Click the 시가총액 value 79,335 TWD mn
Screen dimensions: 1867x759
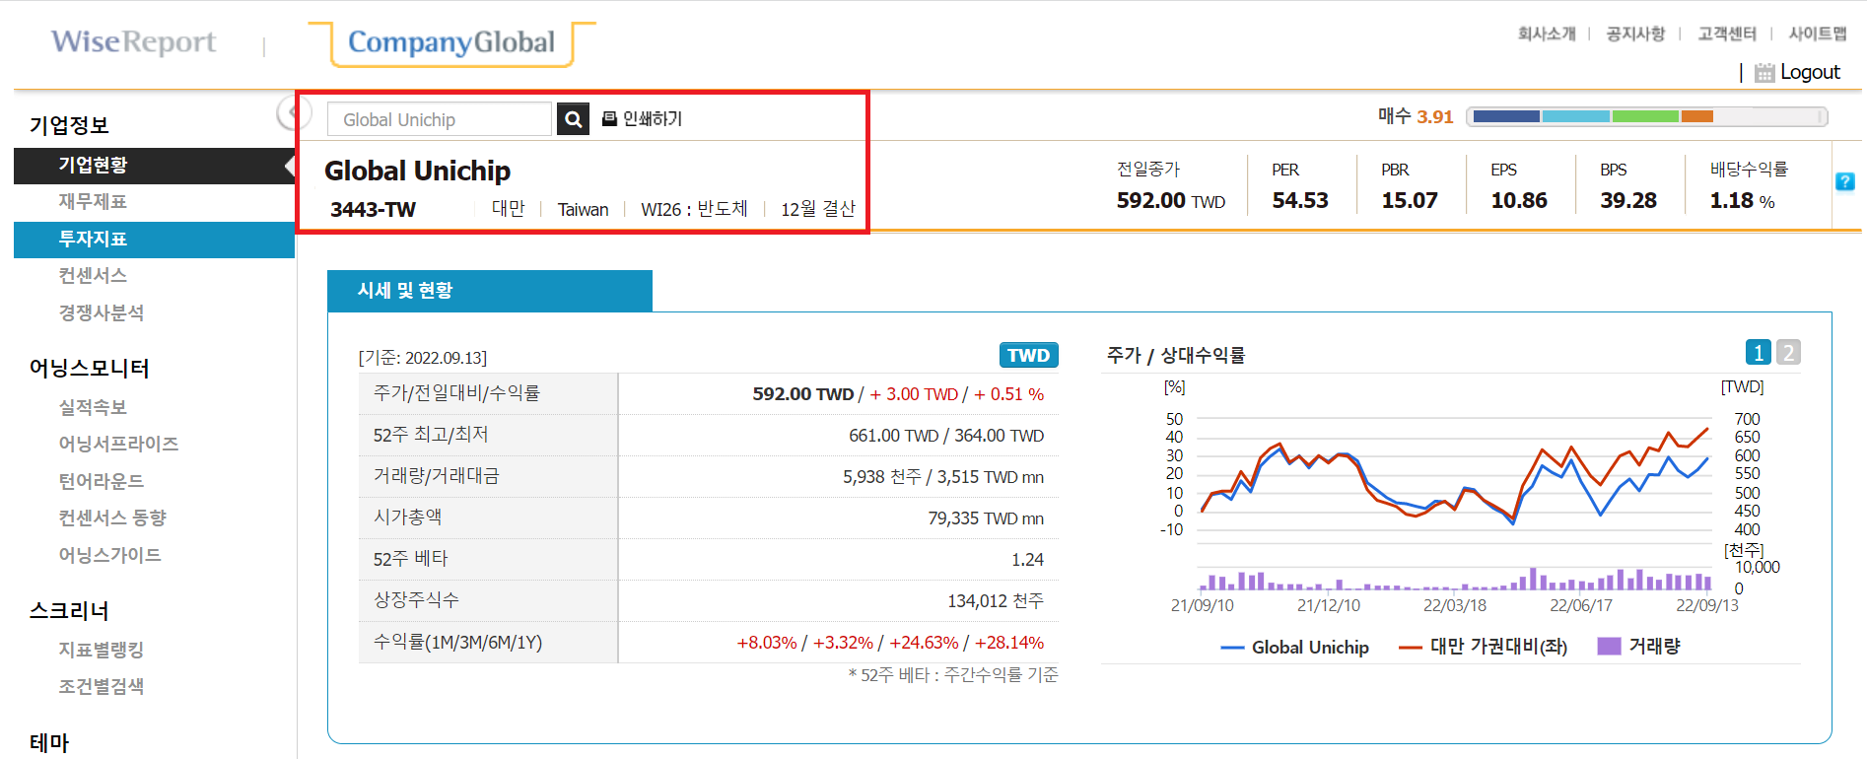tap(986, 518)
